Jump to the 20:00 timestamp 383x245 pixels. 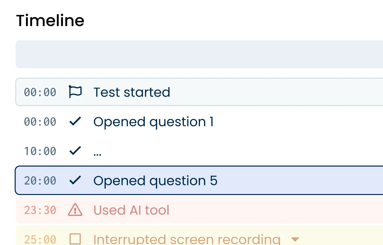coord(40,181)
